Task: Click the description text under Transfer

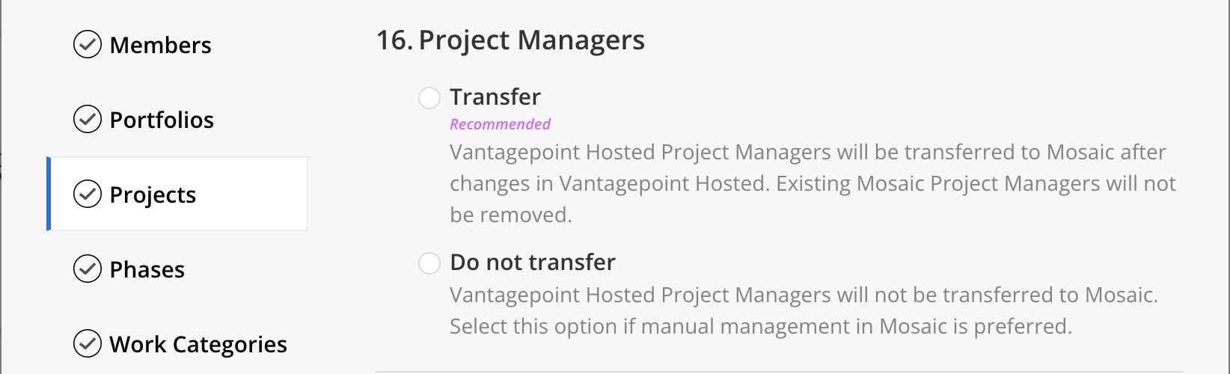Action: (x=813, y=183)
